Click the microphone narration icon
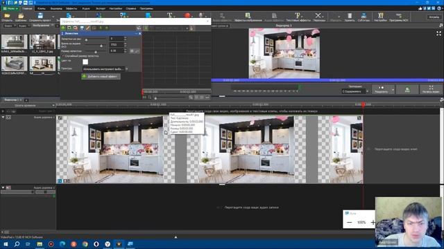444x249 pixels. pyautogui.click(x=200, y=15)
